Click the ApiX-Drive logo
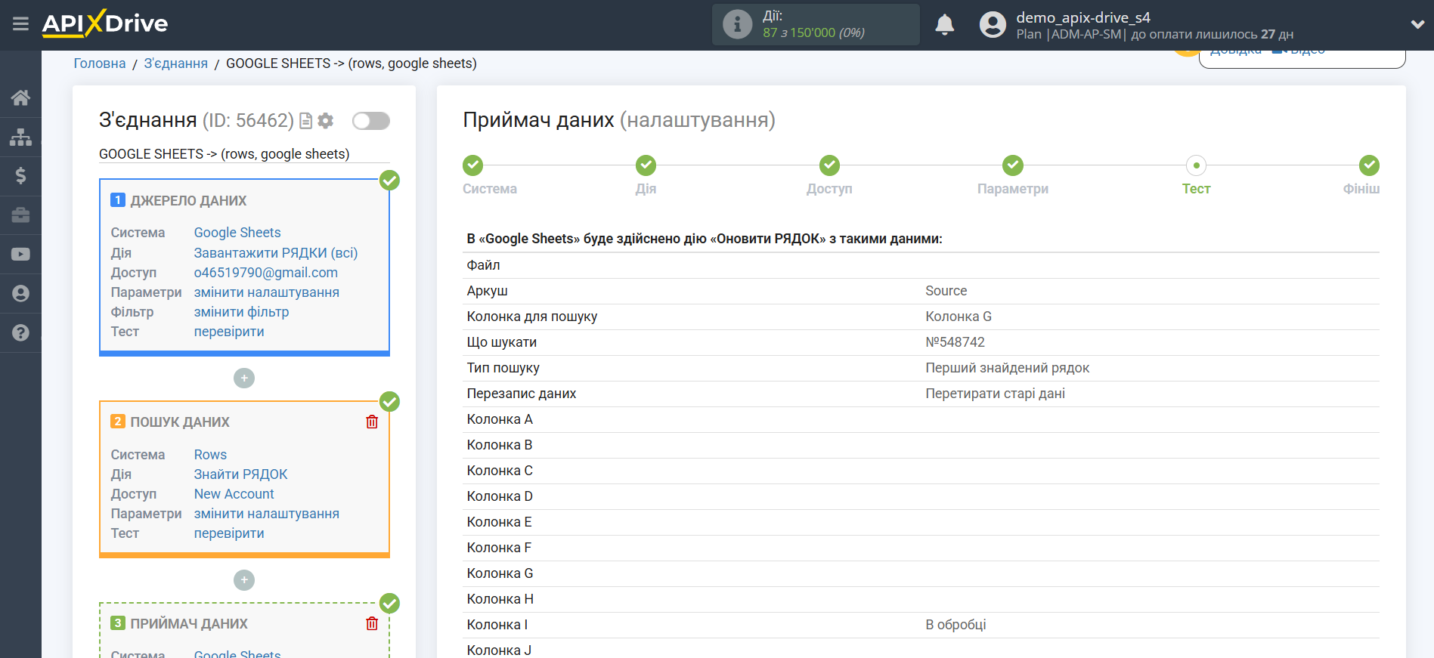The width and height of the screenshot is (1434, 658). click(x=105, y=23)
